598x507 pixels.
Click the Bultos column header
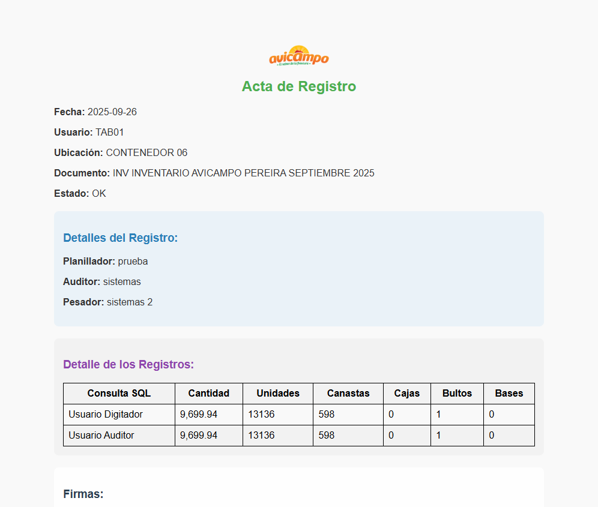pyautogui.click(x=457, y=394)
